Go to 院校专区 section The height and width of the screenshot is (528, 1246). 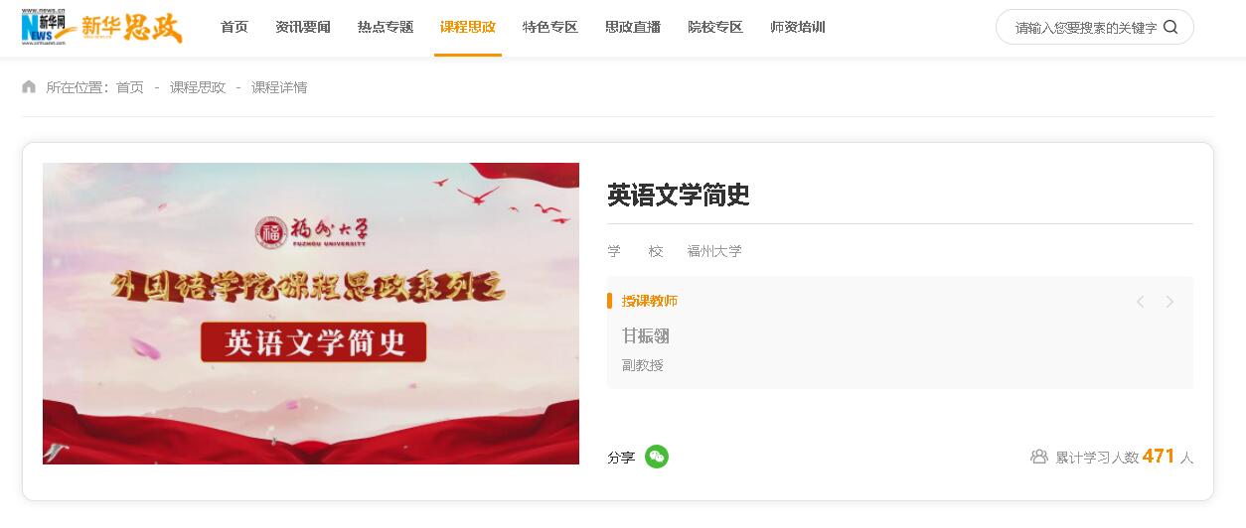(715, 27)
